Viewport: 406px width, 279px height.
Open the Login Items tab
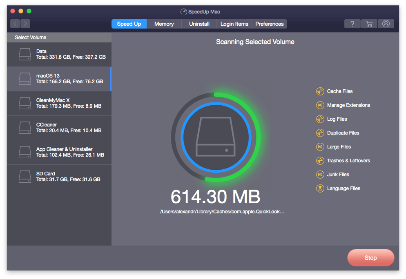pyautogui.click(x=234, y=24)
